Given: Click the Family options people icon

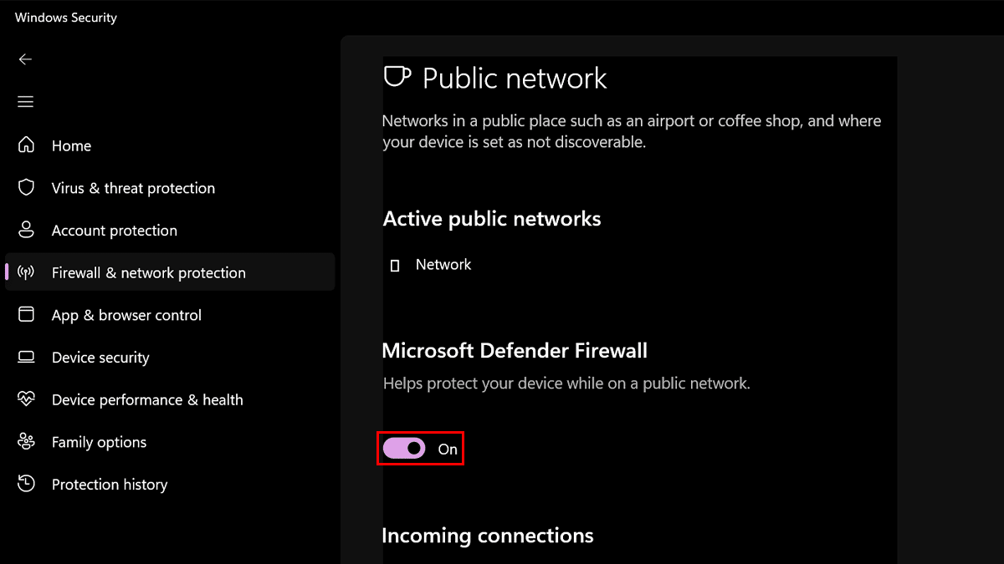Looking at the screenshot, I should pyautogui.click(x=27, y=442).
